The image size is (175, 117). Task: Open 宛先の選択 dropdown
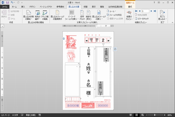(x=37, y=15)
